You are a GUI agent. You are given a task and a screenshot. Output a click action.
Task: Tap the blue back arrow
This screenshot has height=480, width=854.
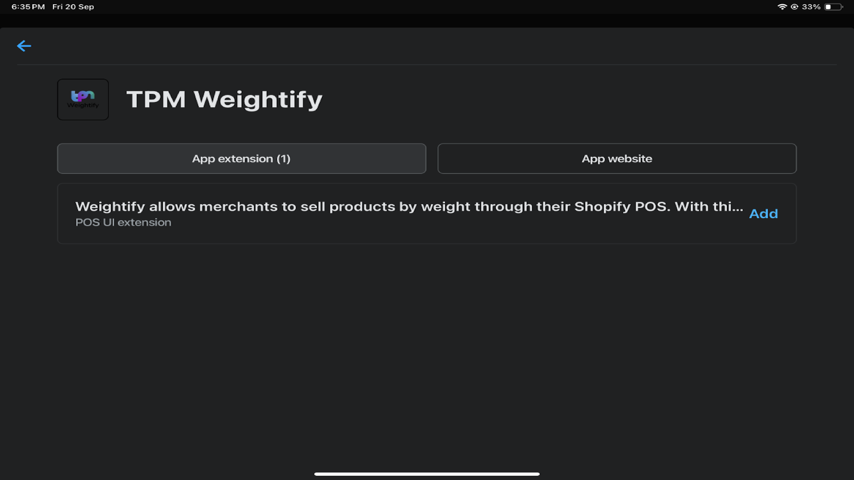point(24,46)
